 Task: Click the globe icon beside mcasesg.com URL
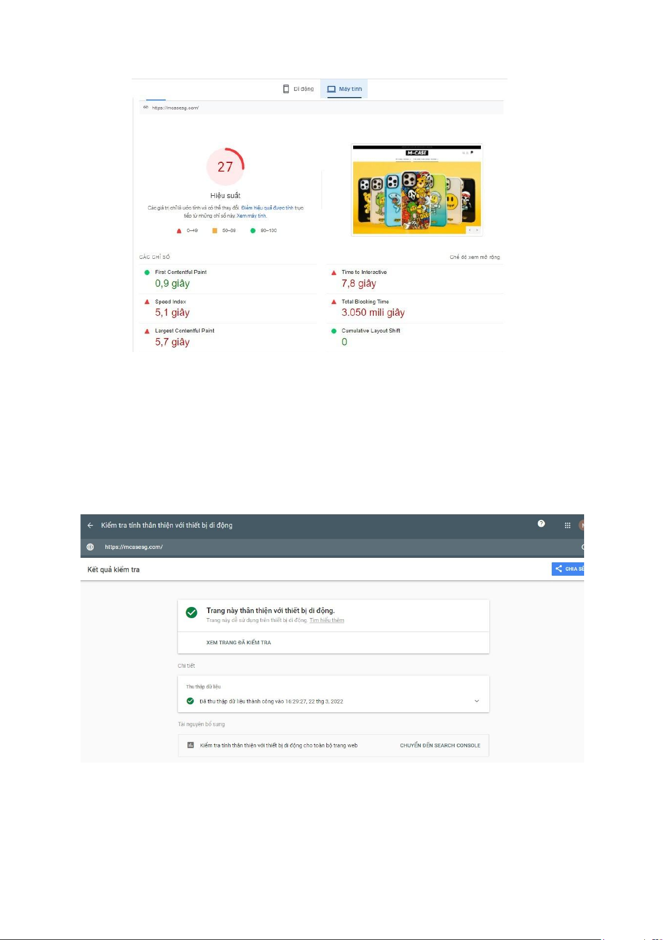[x=90, y=547]
